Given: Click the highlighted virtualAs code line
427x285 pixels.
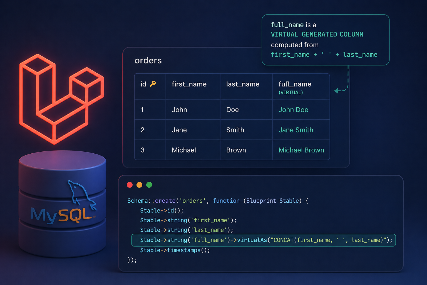Looking at the screenshot, I should click(264, 240).
